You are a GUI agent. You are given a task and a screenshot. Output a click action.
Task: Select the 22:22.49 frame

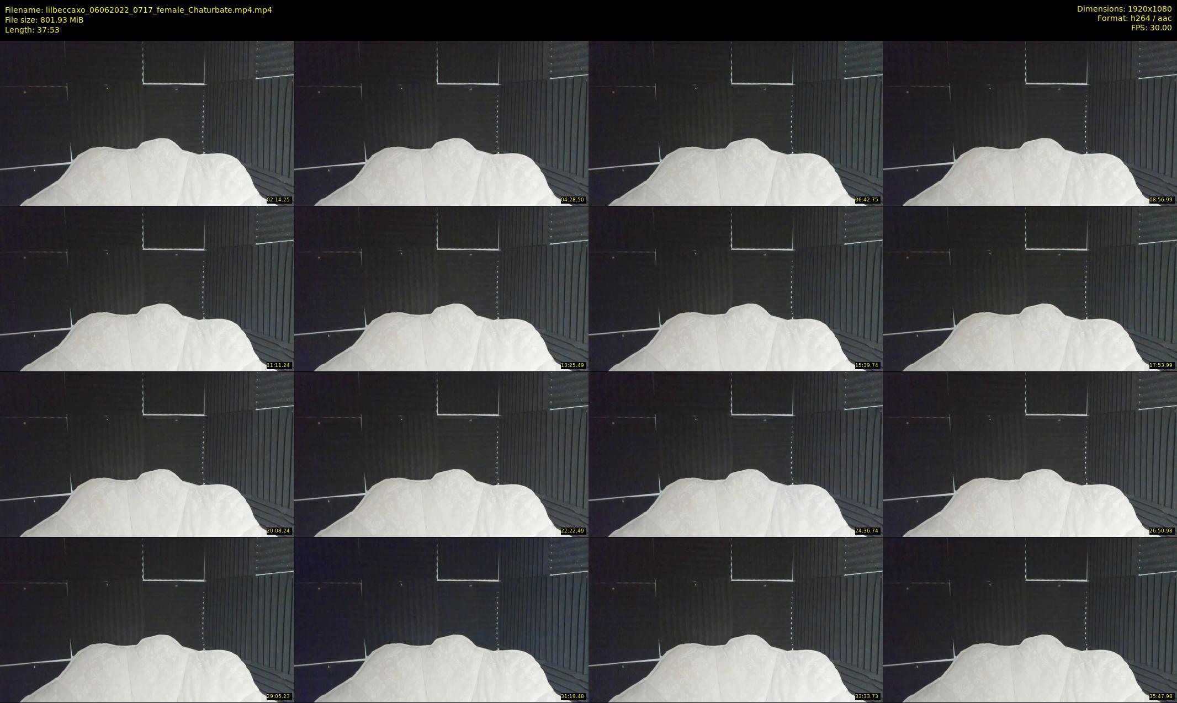pos(441,454)
